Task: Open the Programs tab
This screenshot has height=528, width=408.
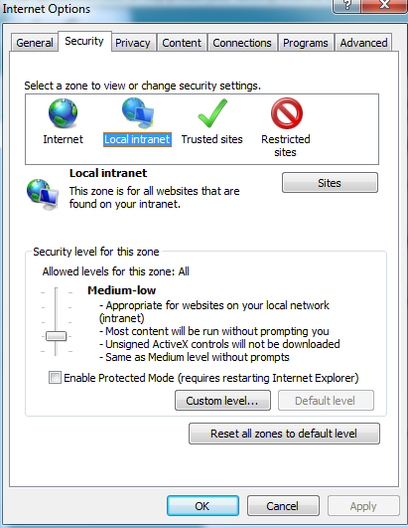Action: [x=305, y=43]
